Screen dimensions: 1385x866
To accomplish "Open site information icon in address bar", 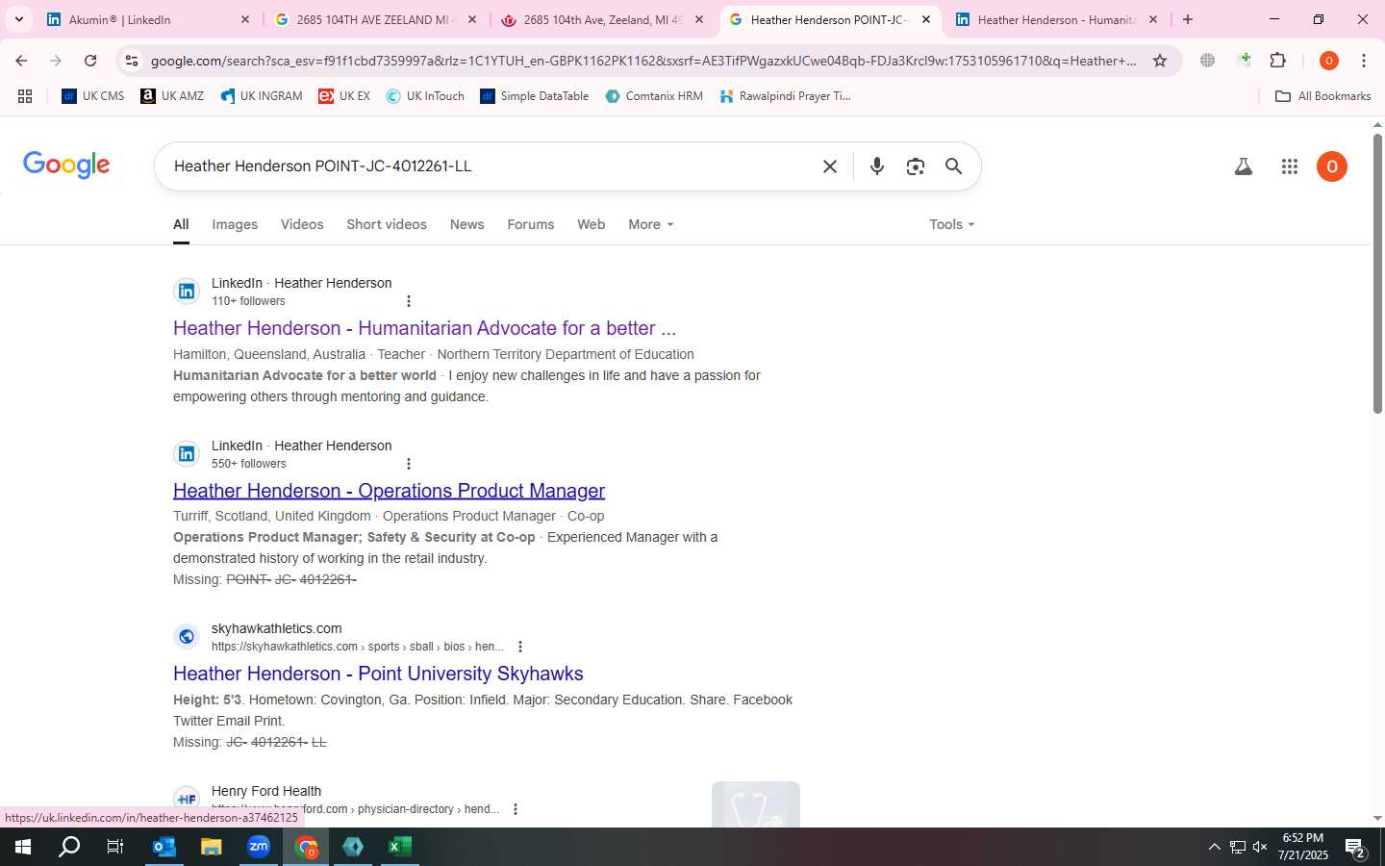I will click(x=132, y=61).
